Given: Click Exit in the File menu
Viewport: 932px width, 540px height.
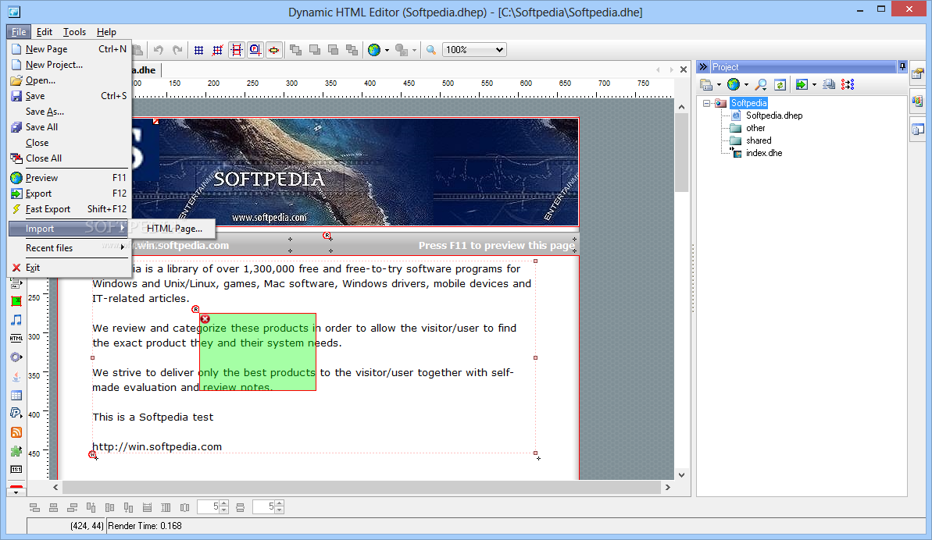Looking at the screenshot, I should pos(69,268).
